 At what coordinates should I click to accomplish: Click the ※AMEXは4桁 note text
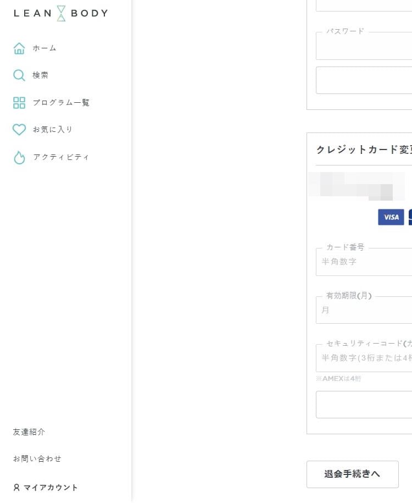338,379
